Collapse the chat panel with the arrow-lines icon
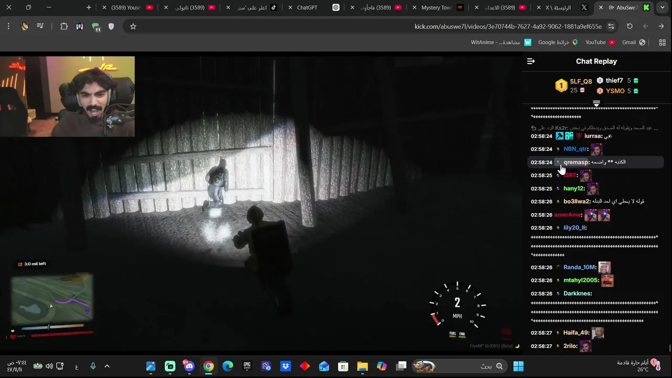 tap(531, 61)
